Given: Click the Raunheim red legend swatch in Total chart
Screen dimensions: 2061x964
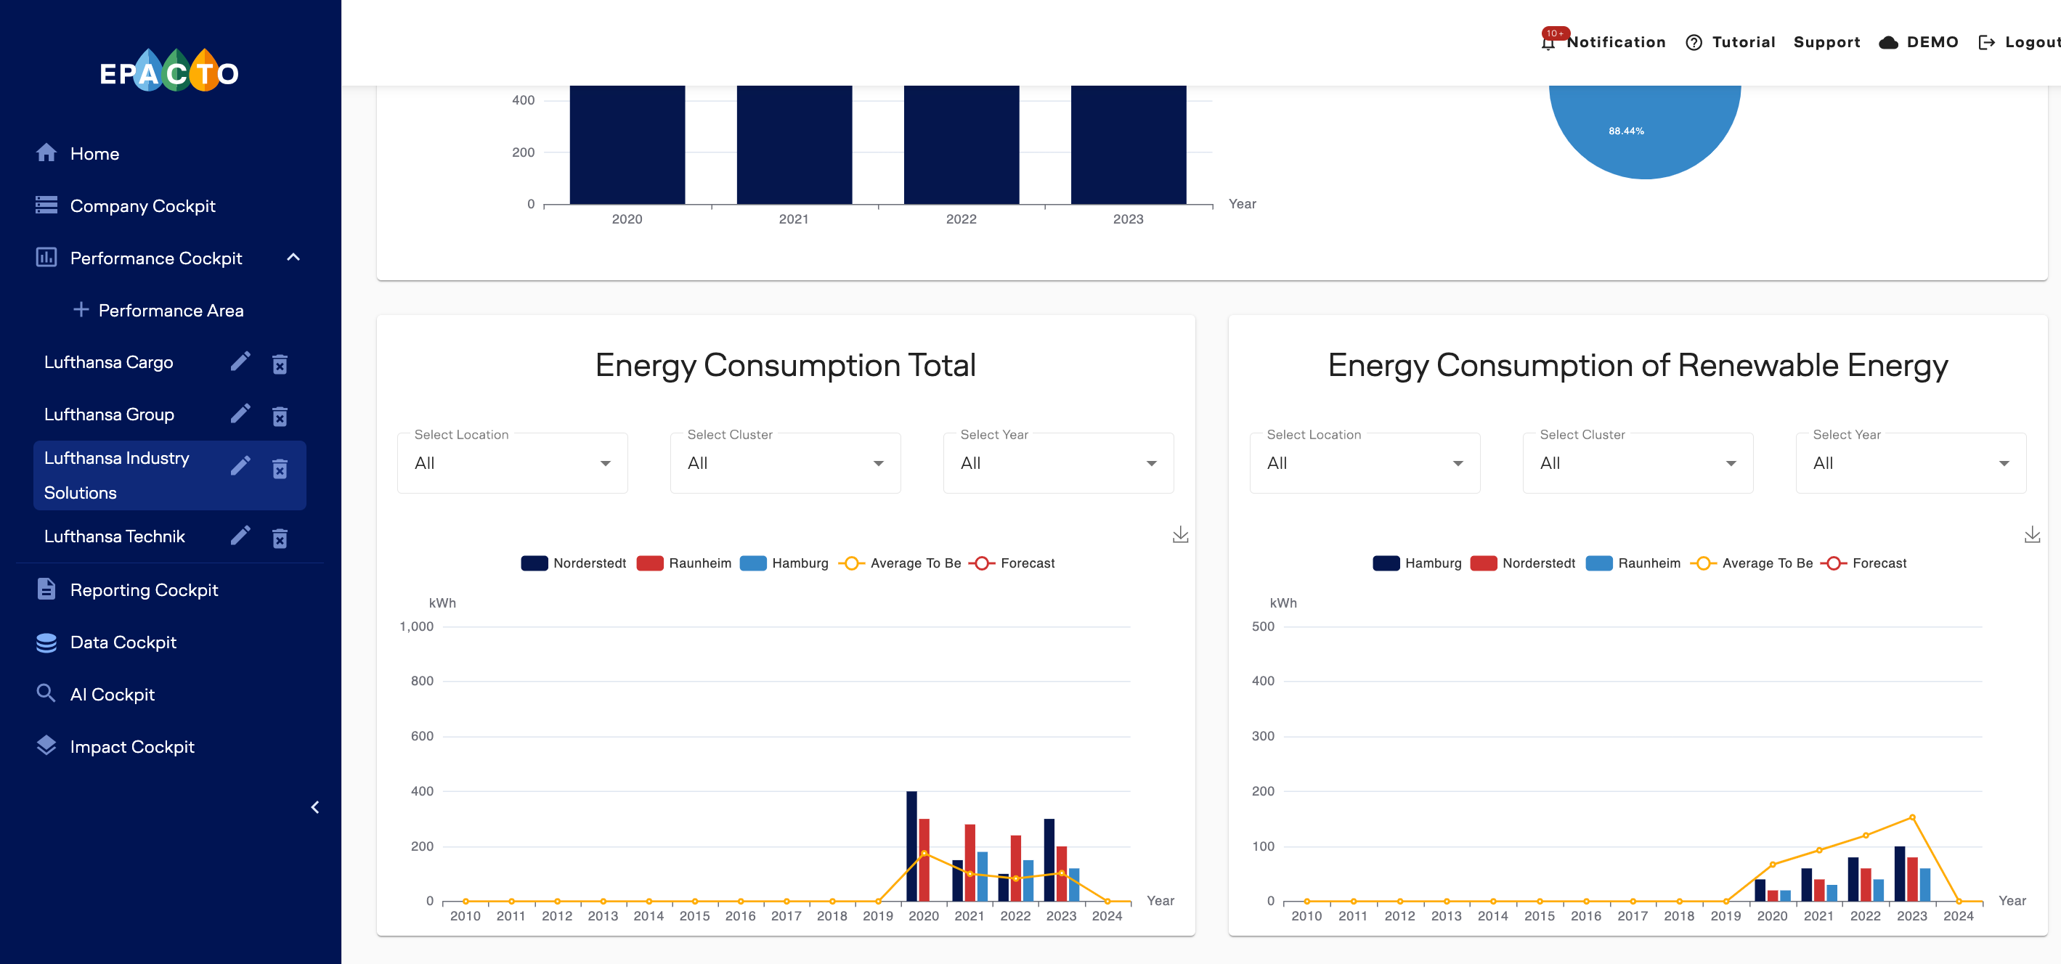Looking at the screenshot, I should [650, 563].
